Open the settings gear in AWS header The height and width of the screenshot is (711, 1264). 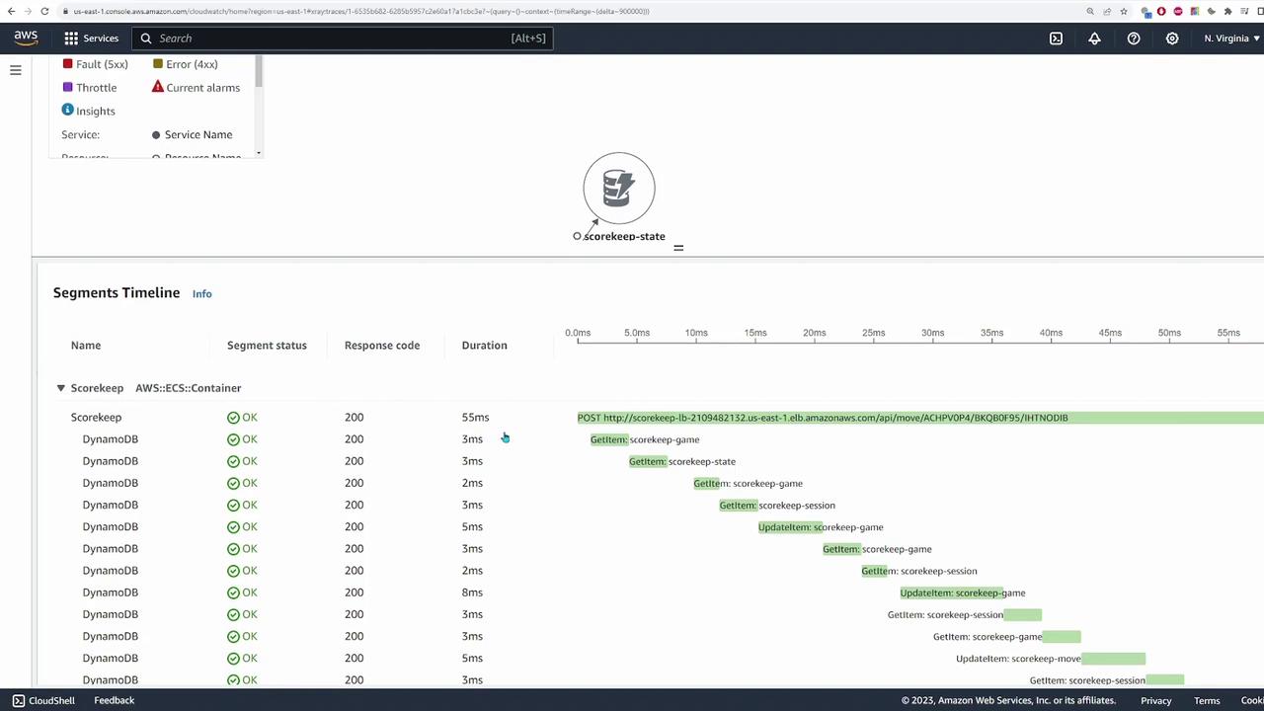point(1172,39)
